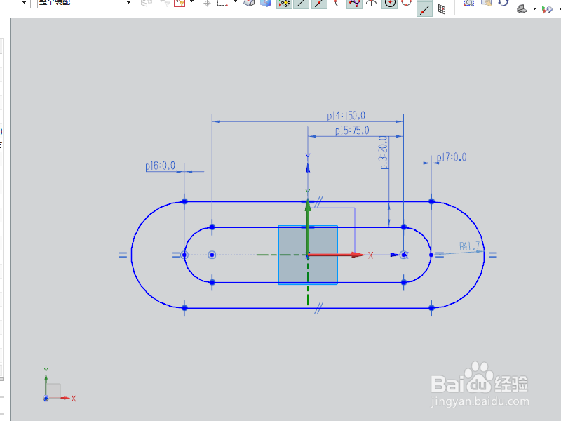This screenshot has height=421, width=561.
Task: Toggle the Quadrant Point snap icon
Action: click(407, 4)
